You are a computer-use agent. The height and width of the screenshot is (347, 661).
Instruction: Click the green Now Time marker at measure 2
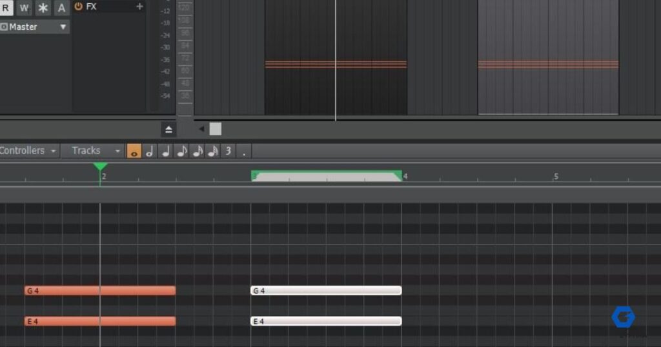click(x=100, y=167)
